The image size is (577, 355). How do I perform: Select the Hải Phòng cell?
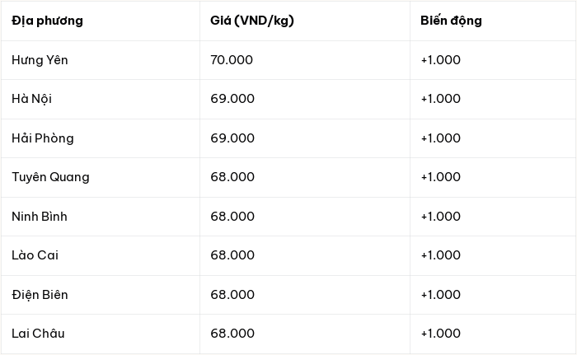click(43, 138)
